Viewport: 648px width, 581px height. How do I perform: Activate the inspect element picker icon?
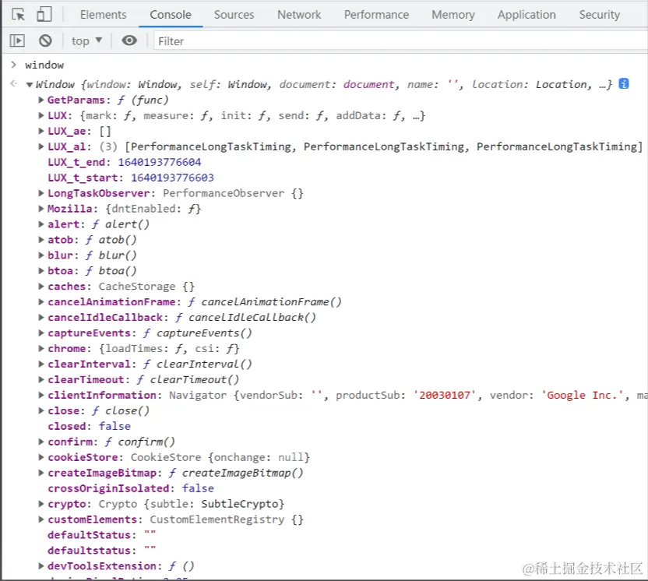point(18,15)
